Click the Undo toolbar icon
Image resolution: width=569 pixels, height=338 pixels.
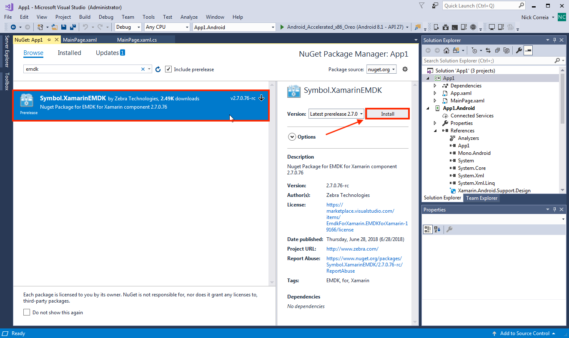click(85, 27)
